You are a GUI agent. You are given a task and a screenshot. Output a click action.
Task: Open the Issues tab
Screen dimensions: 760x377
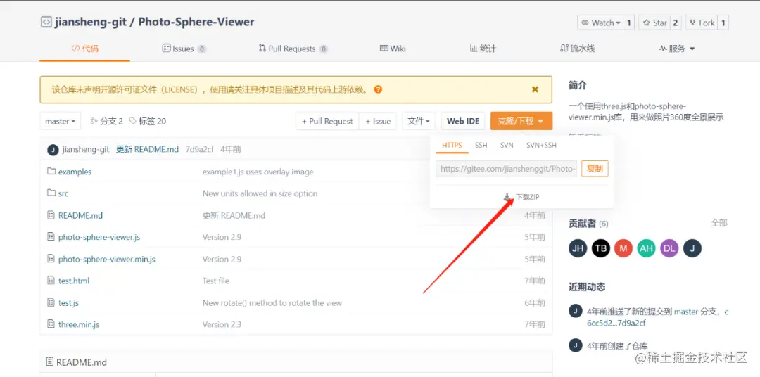(x=184, y=49)
